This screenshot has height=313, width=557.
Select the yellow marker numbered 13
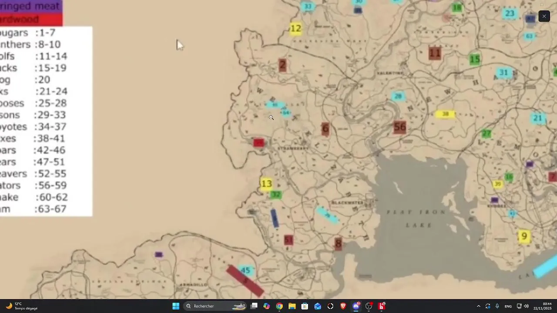266,184
